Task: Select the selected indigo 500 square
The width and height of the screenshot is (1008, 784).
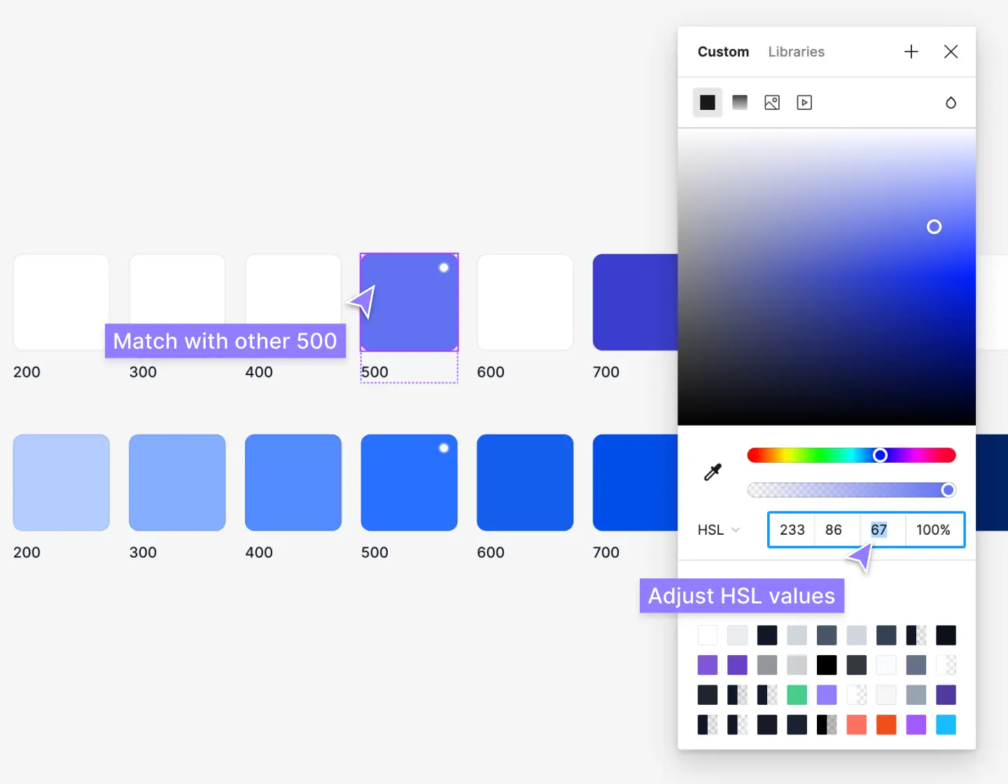Action: click(x=409, y=302)
